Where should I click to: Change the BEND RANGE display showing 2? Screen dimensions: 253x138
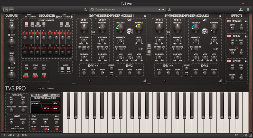click(45, 129)
